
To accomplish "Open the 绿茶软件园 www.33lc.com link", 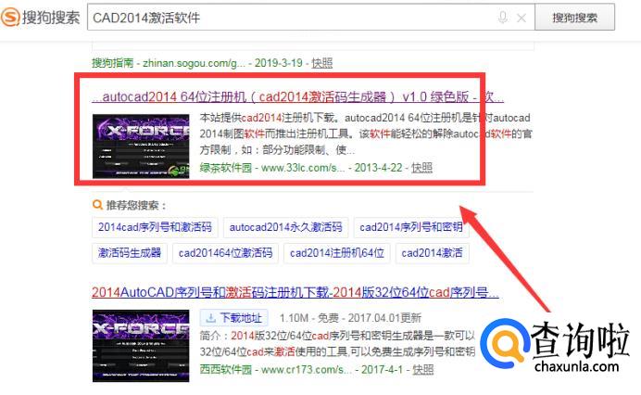I will coord(272,168).
